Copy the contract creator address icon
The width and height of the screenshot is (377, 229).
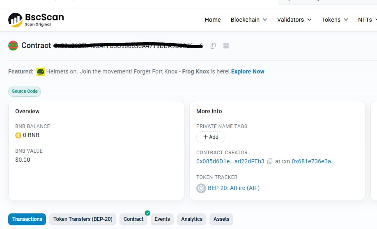click(270, 161)
